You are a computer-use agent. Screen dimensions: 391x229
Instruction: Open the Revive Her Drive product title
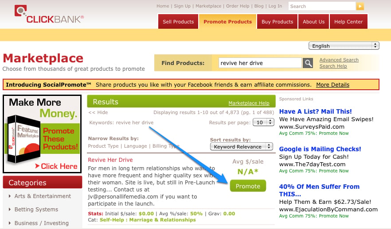coord(110,160)
